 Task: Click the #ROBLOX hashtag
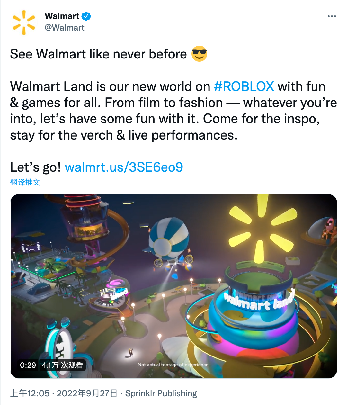[244, 86]
